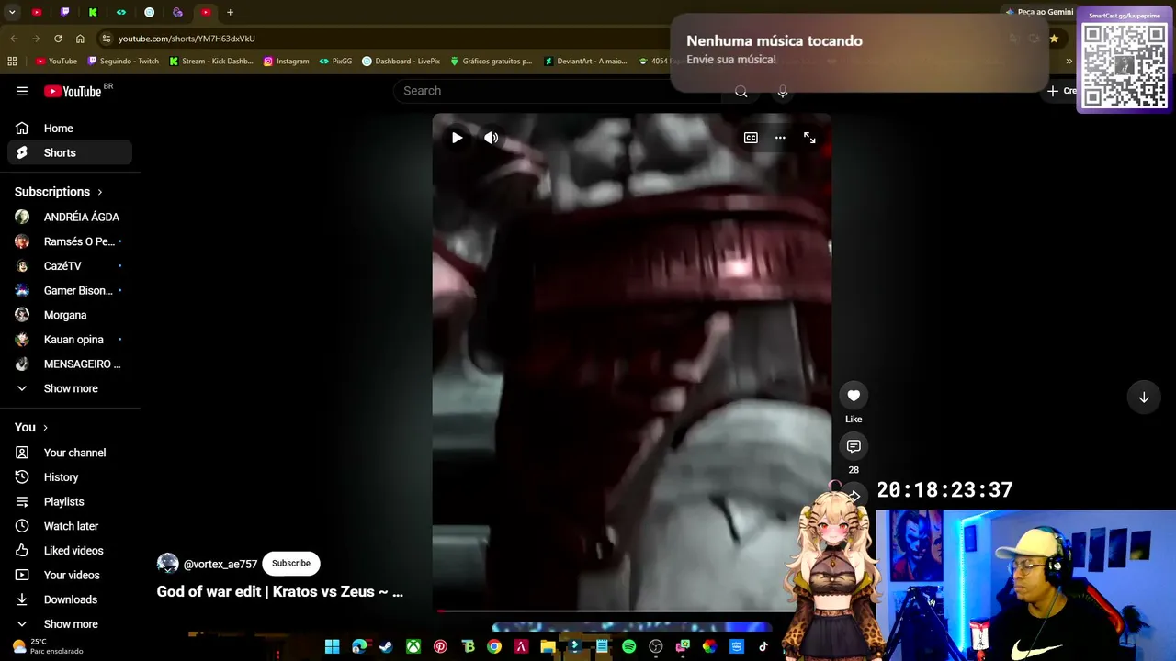Open the browser tab search dropdown
This screenshot has height=661, width=1176.
(12, 12)
